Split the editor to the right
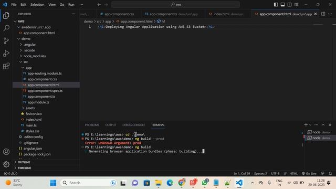Image resolution: width=336 pixels, height=189 pixels. point(323,14)
